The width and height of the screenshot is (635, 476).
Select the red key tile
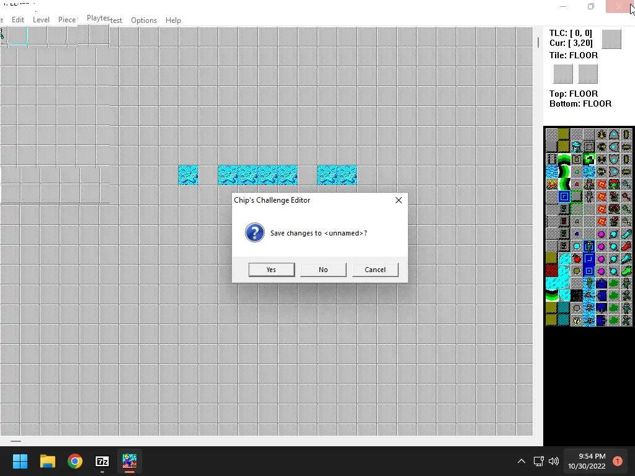point(626,196)
